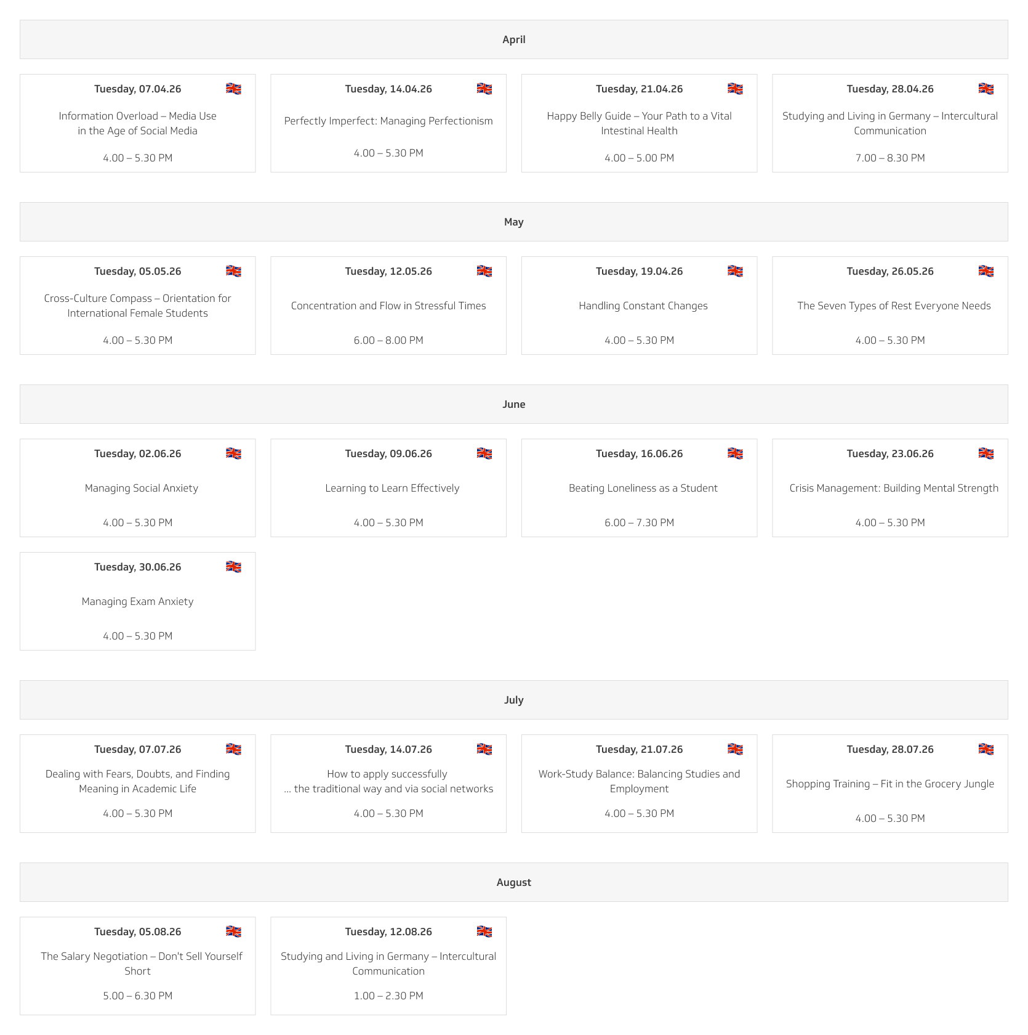Screen dimensions: 1028x1035
Task: Select "Concentration and Flow in Stressful Times"
Action: pyautogui.click(x=388, y=306)
